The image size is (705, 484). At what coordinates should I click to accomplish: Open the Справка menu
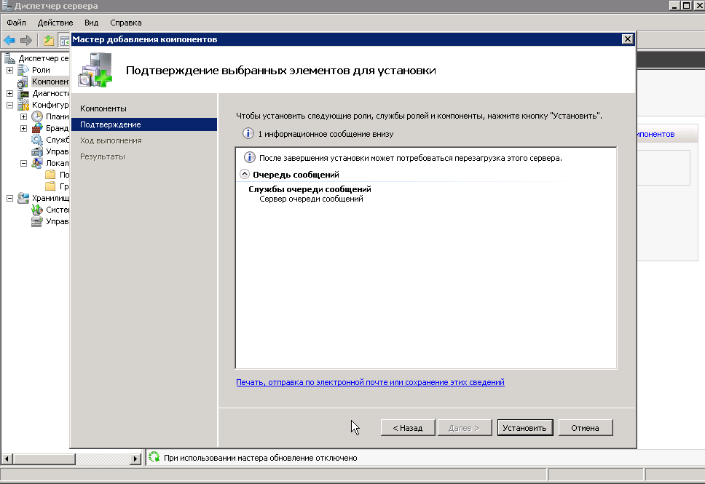tap(126, 23)
